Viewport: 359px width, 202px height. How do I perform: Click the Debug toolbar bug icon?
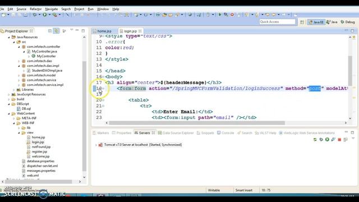[x=34, y=15]
